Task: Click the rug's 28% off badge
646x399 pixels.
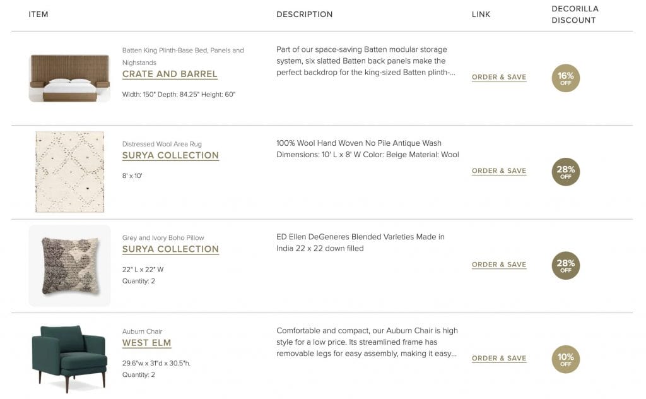Action: pos(565,172)
